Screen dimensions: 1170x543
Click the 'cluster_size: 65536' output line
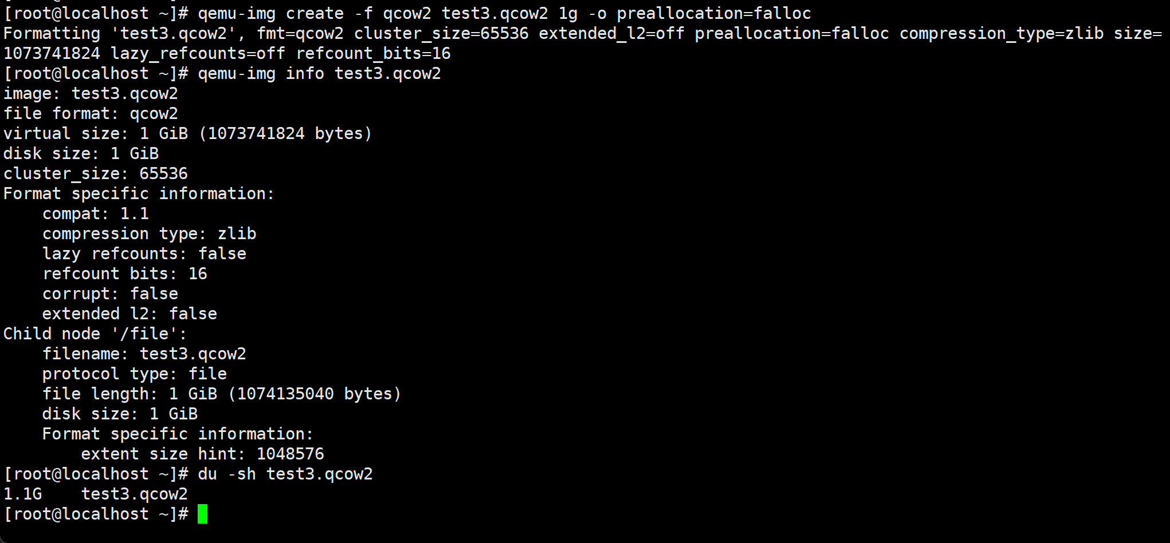95,173
